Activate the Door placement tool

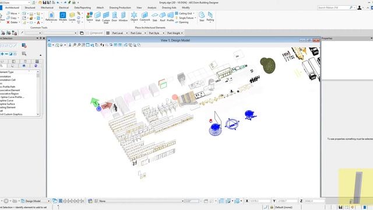114,17
